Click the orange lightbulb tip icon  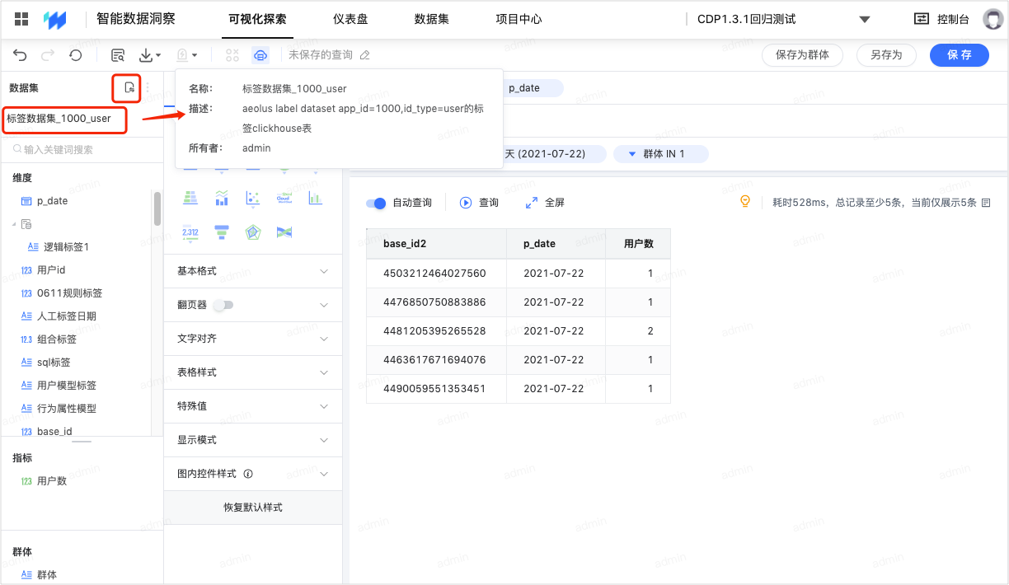[x=745, y=202]
